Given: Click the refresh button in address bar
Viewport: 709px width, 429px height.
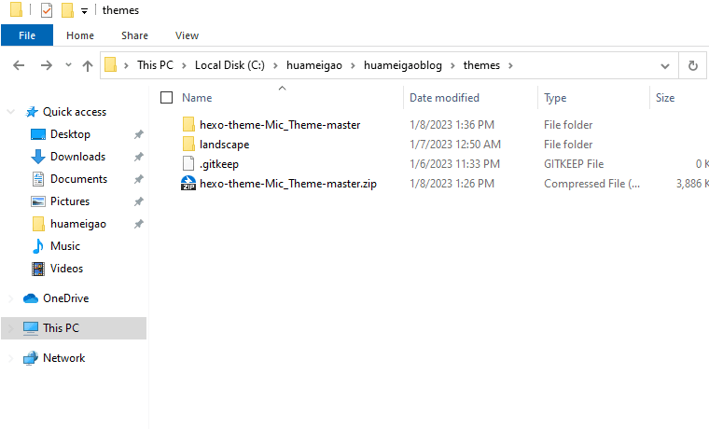Looking at the screenshot, I should pos(692,65).
